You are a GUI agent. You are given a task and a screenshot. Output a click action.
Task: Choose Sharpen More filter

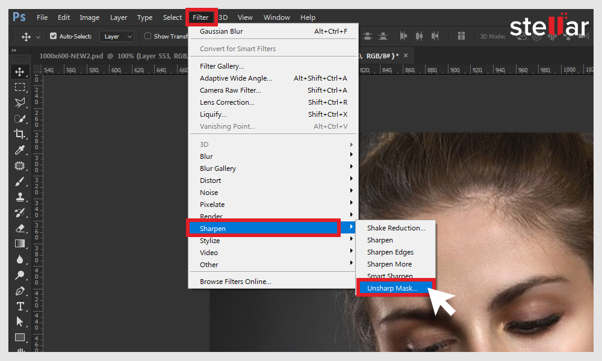pyautogui.click(x=396, y=264)
